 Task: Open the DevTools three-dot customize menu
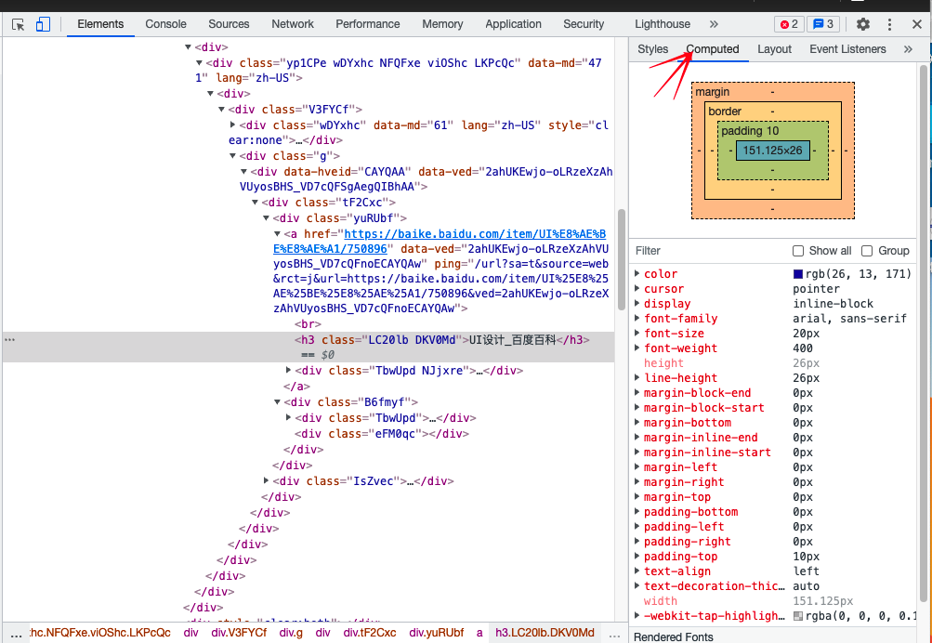pyautogui.click(x=890, y=24)
